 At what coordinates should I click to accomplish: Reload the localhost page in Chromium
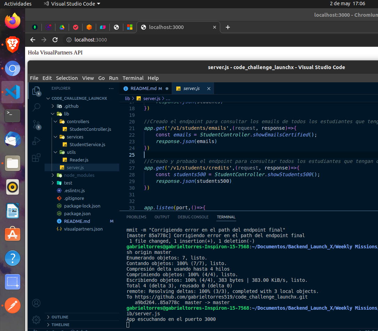(55, 40)
